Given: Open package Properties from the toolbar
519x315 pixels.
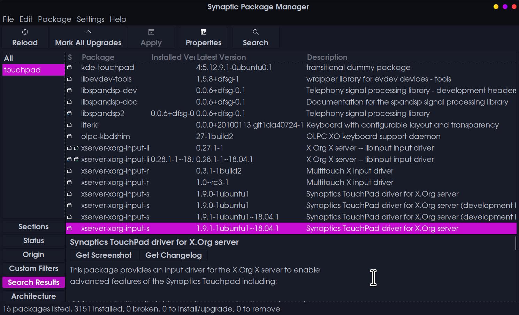Looking at the screenshot, I should (x=203, y=38).
